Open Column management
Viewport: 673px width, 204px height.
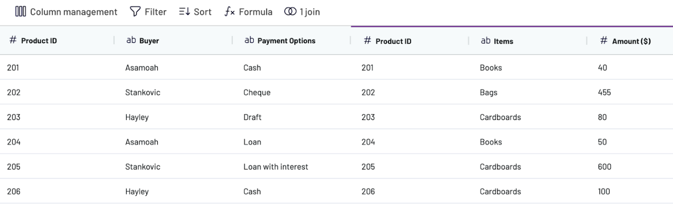click(x=73, y=12)
